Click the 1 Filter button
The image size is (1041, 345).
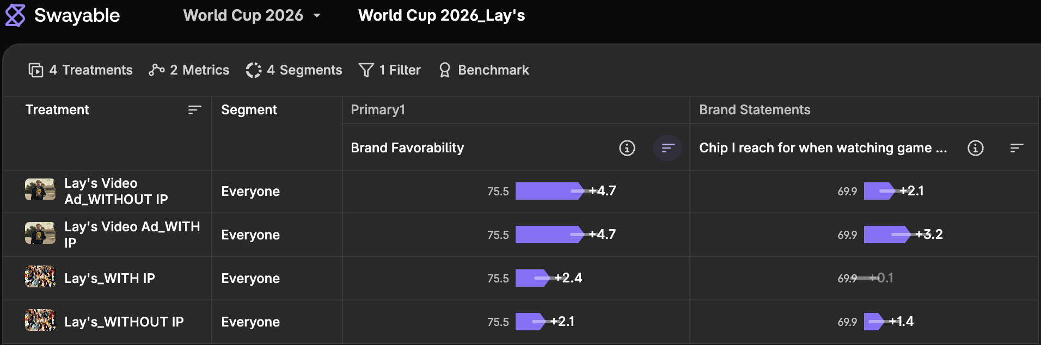click(x=390, y=70)
